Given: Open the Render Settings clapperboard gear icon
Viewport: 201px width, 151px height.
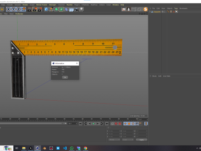Looking at the screenshot, I should (40, 9).
